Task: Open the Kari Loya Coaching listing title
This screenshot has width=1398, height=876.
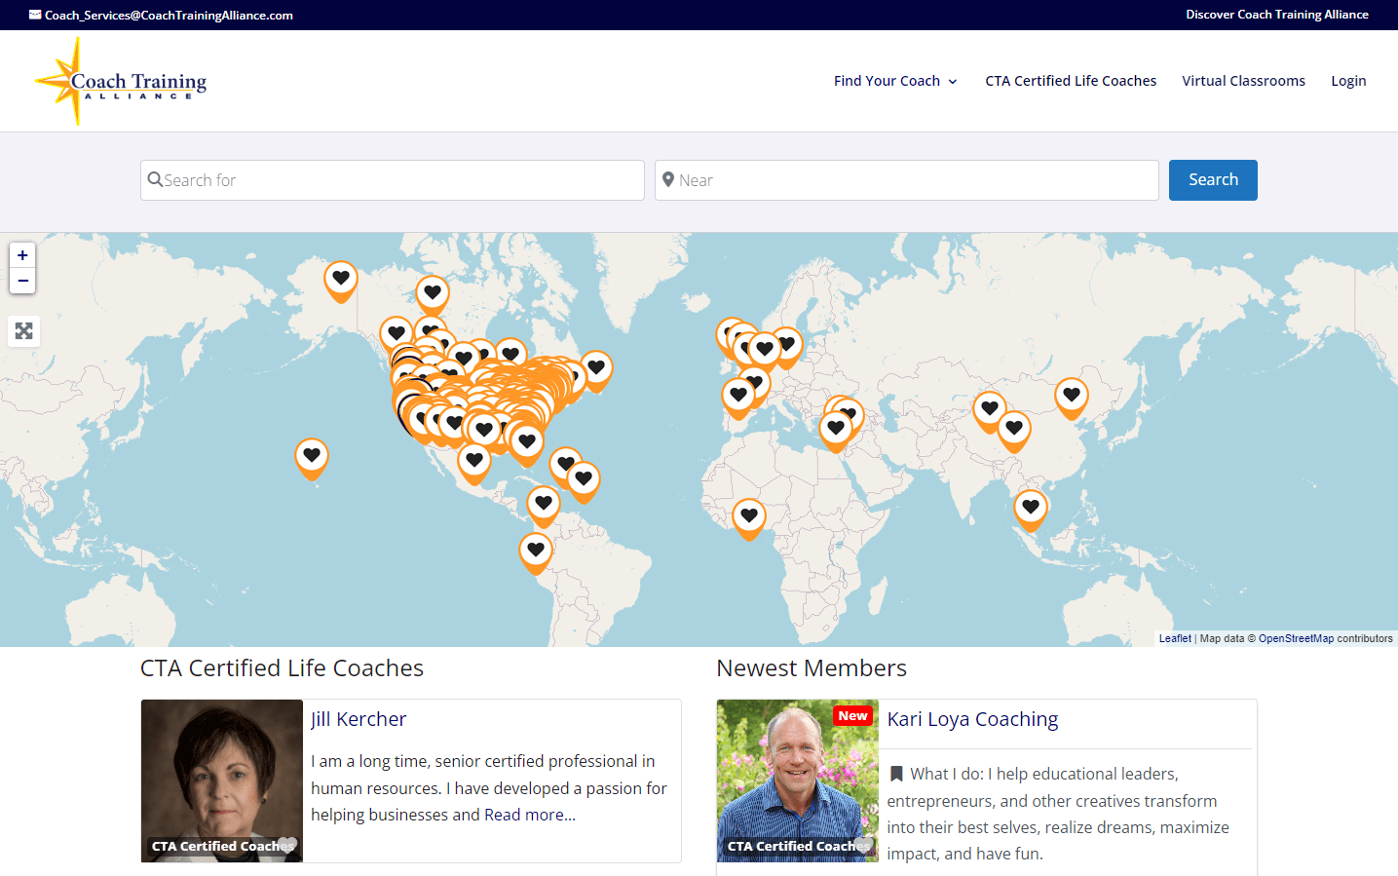Action: (972, 719)
